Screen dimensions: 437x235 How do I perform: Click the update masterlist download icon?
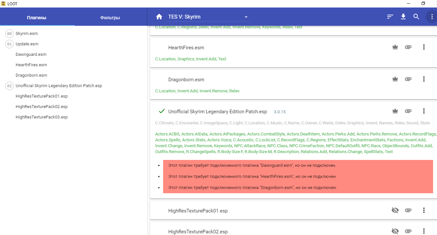point(403,17)
